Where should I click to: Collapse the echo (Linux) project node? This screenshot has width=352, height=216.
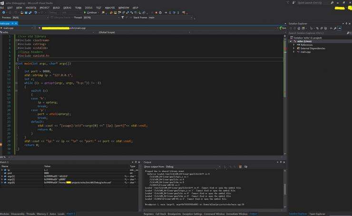pyautogui.click(x=291, y=41)
